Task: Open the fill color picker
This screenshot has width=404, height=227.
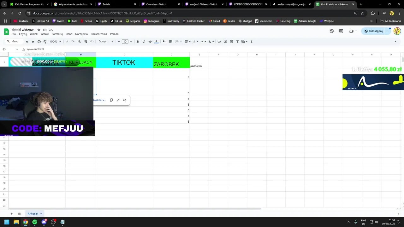Action: pos(164,42)
